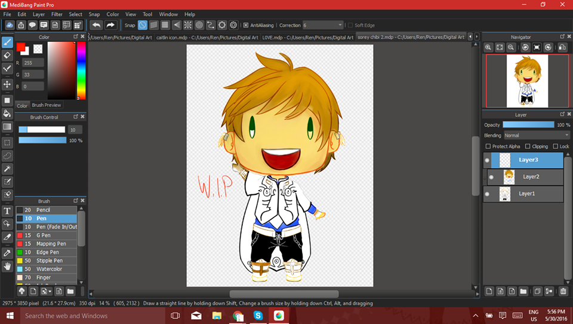Select the Magic Wand tool
The height and width of the screenshot is (324, 573).
[x=7, y=169]
